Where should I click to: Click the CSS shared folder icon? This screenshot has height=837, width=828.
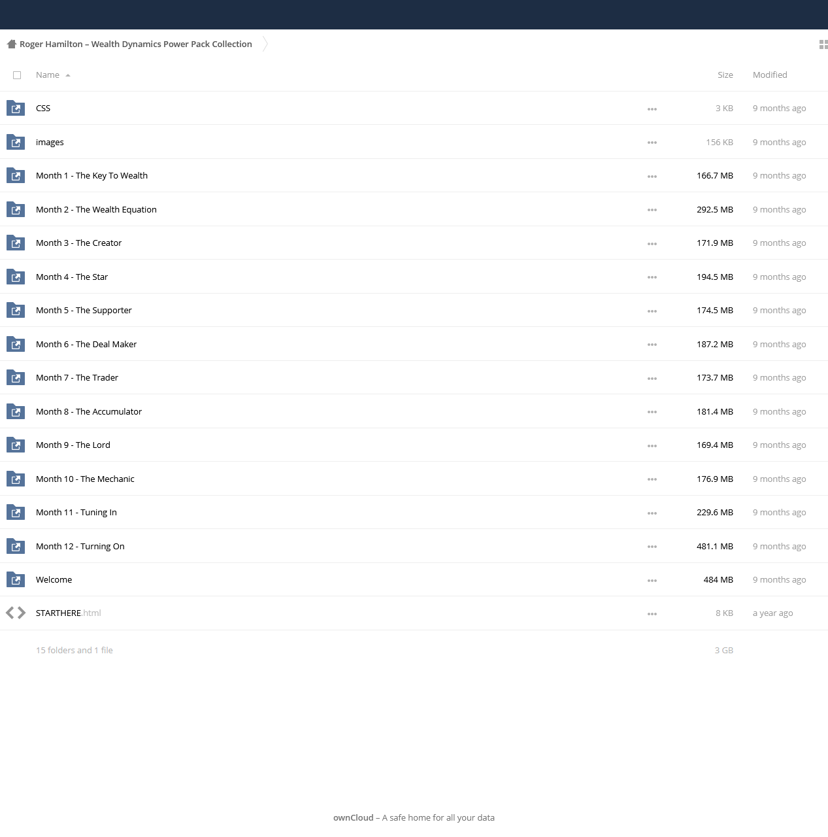[16, 108]
